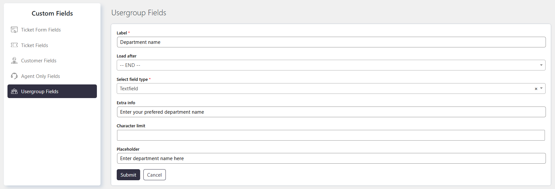This screenshot has height=189, width=555.
Task: Click the Ticket Fields ticket icon
Action: (x=14, y=45)
